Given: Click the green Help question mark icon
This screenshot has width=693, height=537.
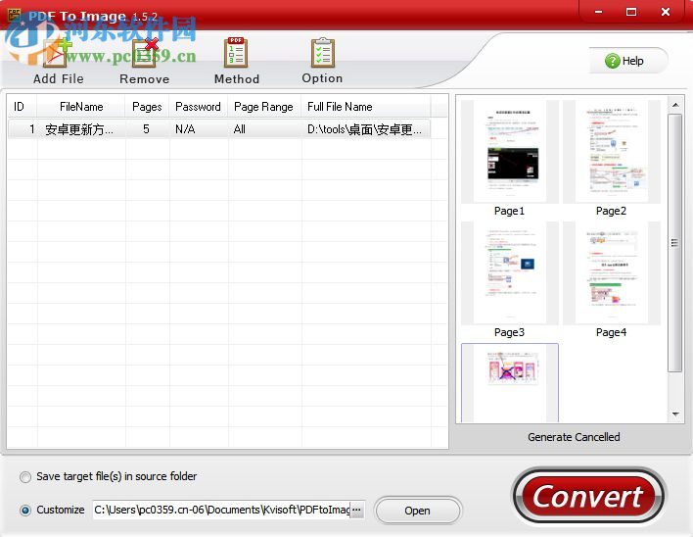Looking at the screenshot, I should [612, 61].
